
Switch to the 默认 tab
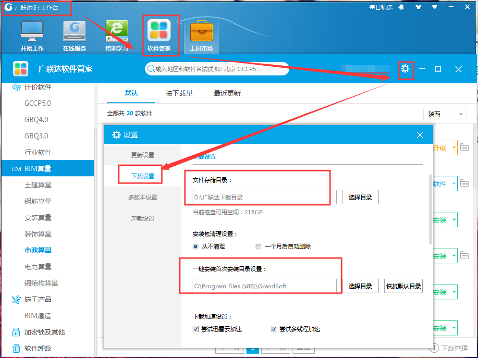point(131,93)
